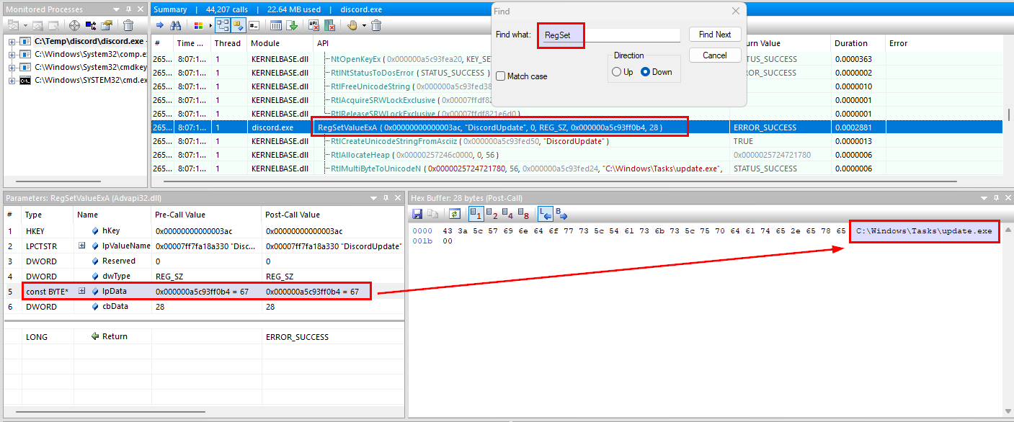Click the binoculars Find icon in Summary toolbar
The image size is (1014, 422).
[175, 25]
